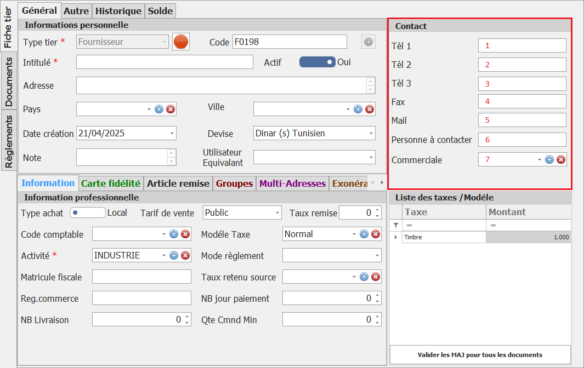
Task: Add a new Commerciale with the plus icon
Action: [549, 159]
